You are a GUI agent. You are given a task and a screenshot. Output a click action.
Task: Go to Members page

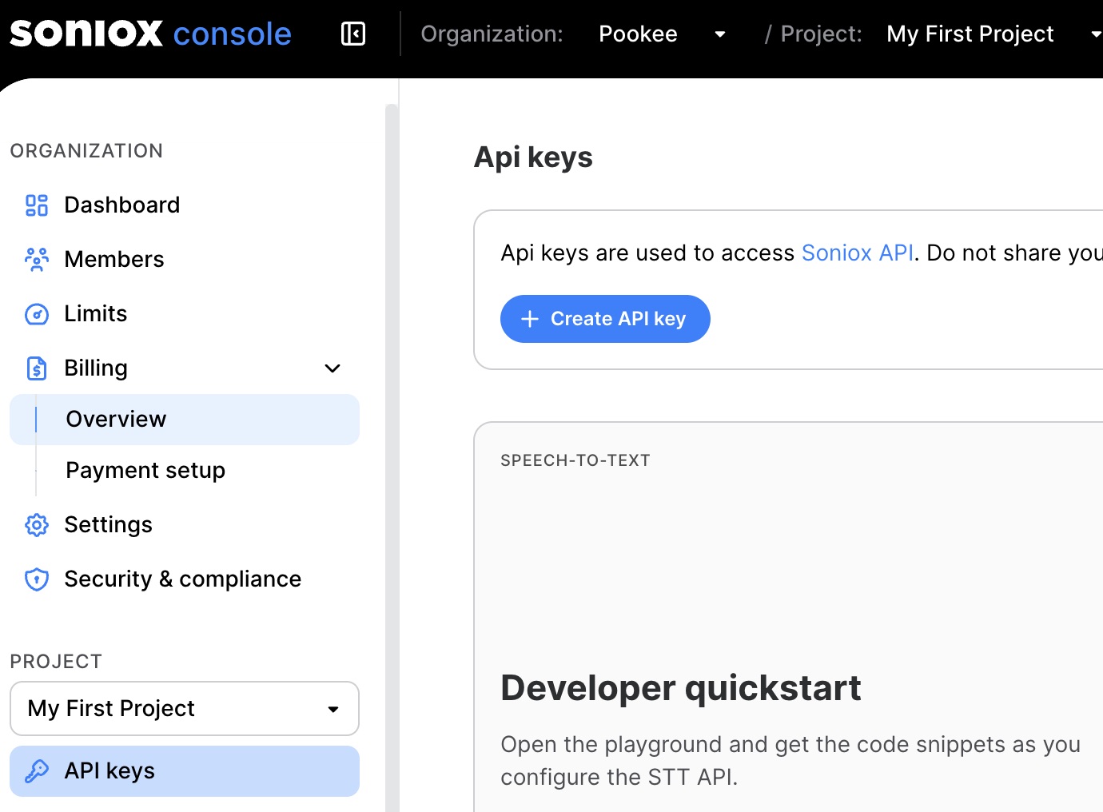coord(185,260)
